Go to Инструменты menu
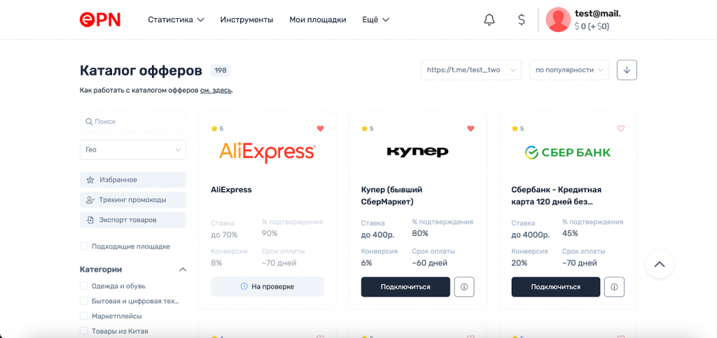Image resolution: width=717 pixels, height=338 pixels. click(x=246, y=20)
